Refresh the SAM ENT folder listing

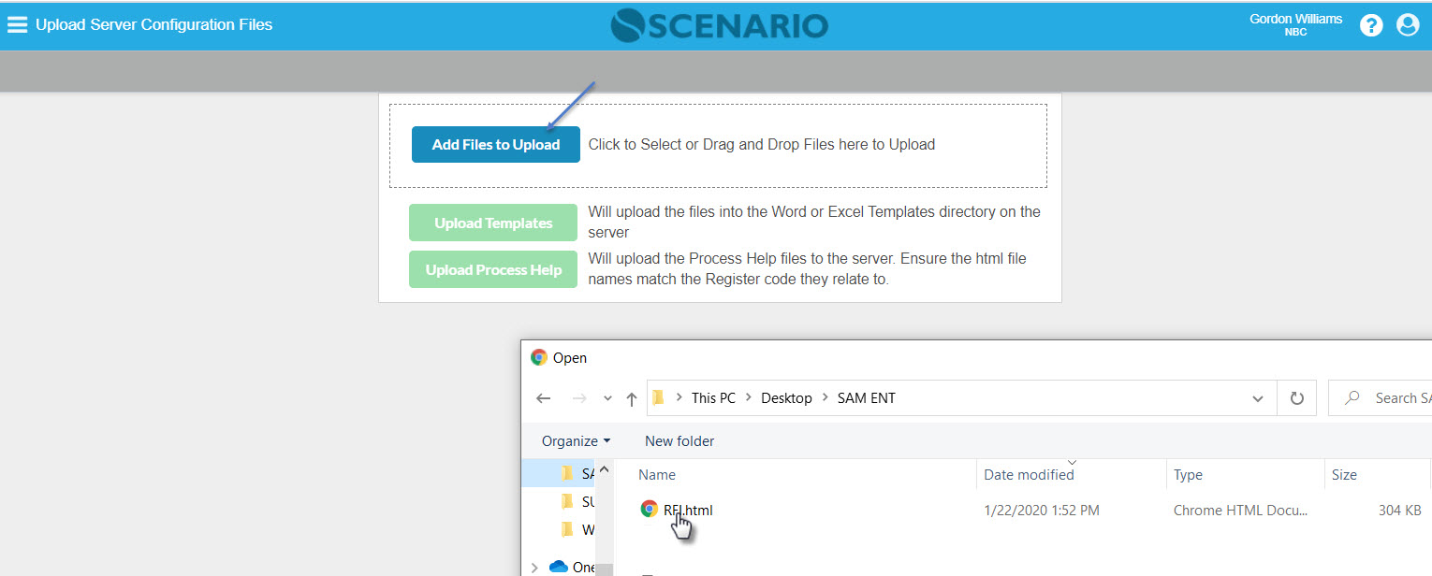click(x=1296, y=398)
